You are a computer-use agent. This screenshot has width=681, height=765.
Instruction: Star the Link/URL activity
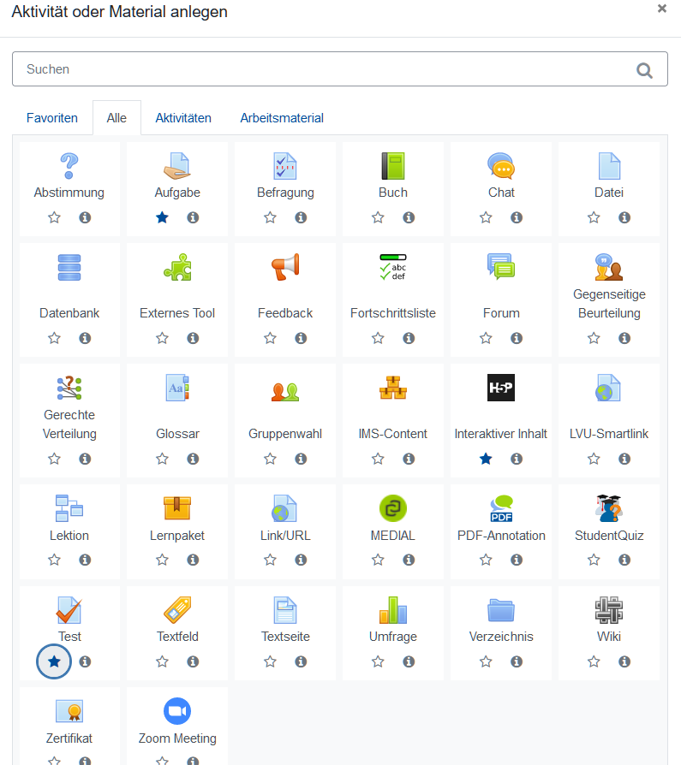coord(270,560)
